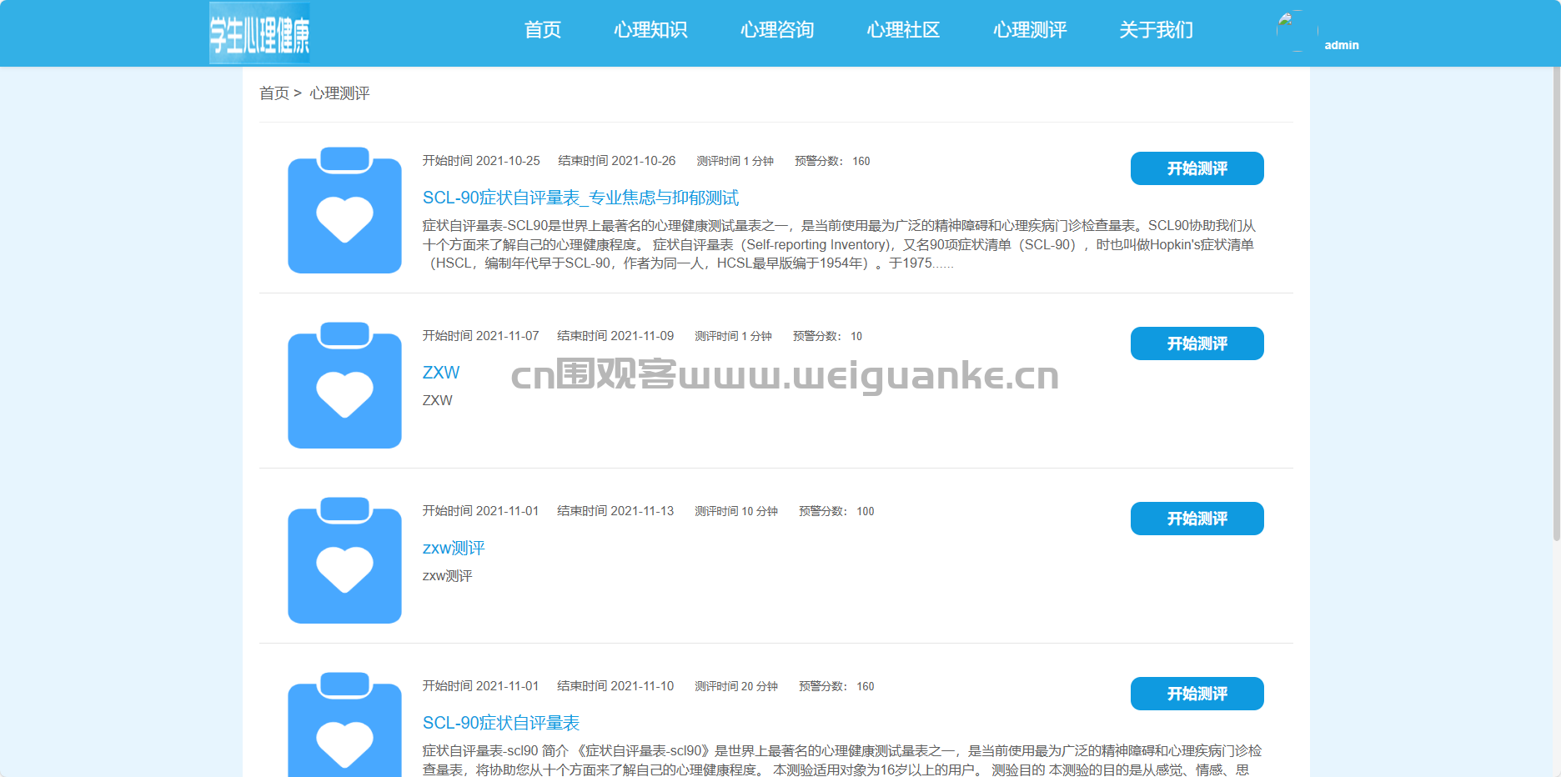Click the page vertical scrollbar

pyautogui.click(x=1556, y=304)
